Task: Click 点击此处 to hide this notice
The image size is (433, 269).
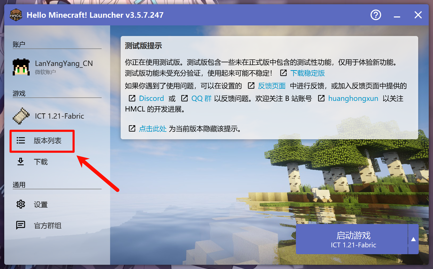Action: click(x=153, y=129)
